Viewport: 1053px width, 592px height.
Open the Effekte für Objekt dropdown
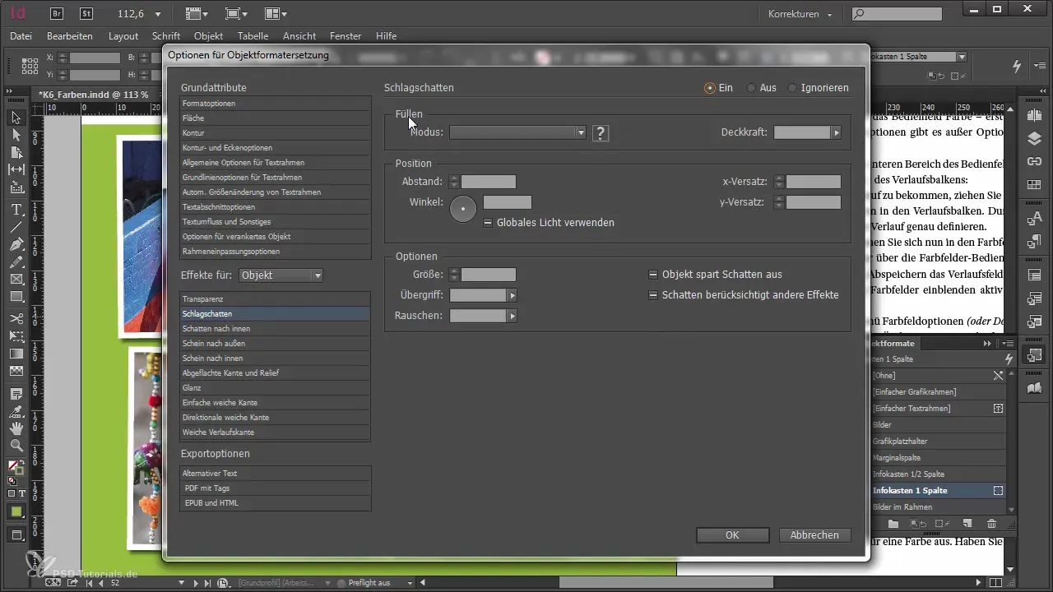tap(281, 275)
